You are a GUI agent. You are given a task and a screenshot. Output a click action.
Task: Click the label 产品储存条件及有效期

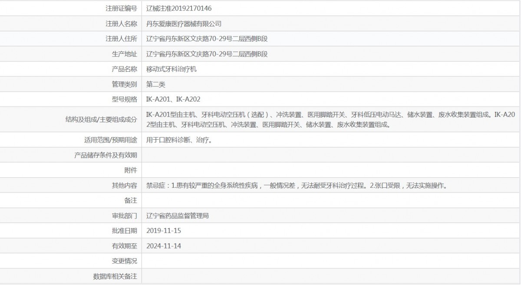point(106,155)
